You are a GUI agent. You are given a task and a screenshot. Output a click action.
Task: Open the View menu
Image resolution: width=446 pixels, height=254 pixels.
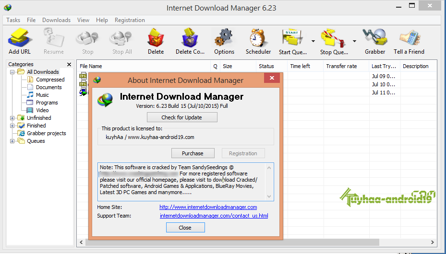(x=83, y=20)
